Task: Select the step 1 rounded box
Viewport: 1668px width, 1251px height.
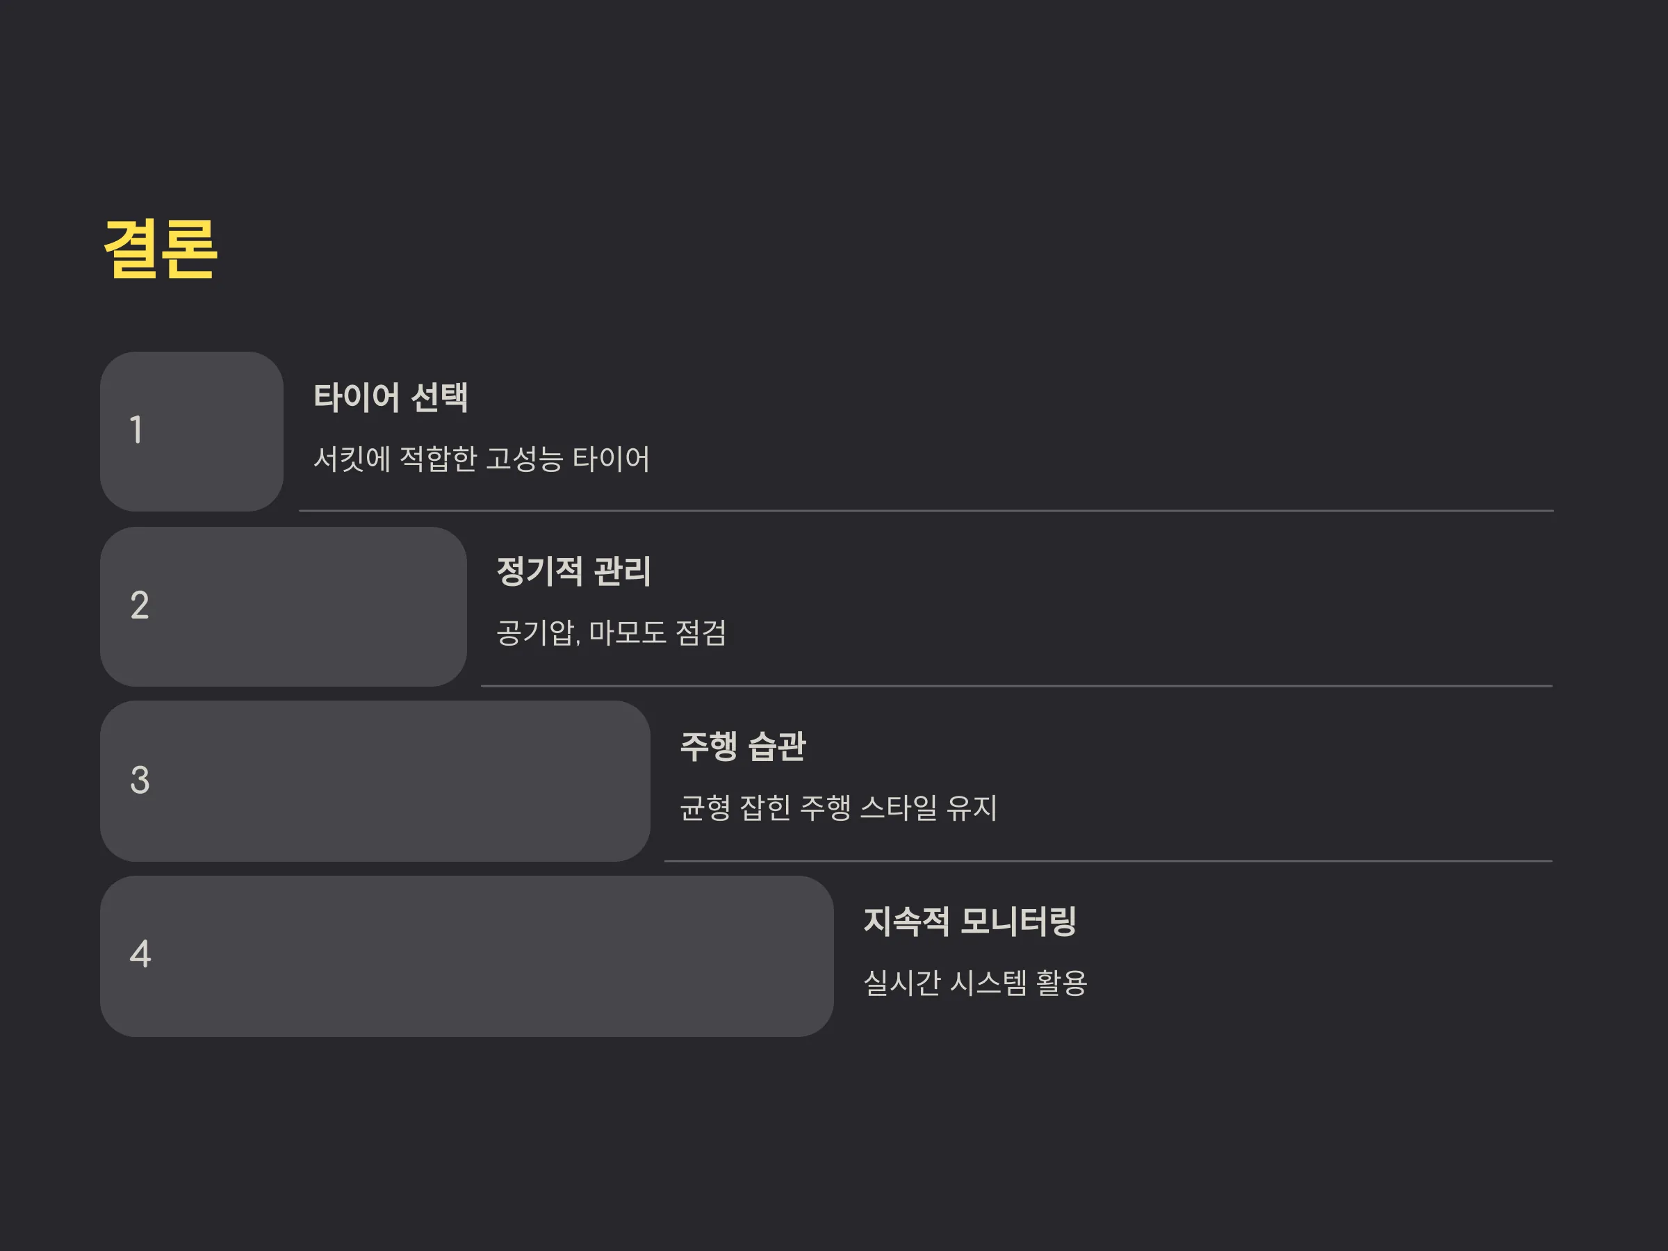Action: pyautogui.click(x=192, y=432)
